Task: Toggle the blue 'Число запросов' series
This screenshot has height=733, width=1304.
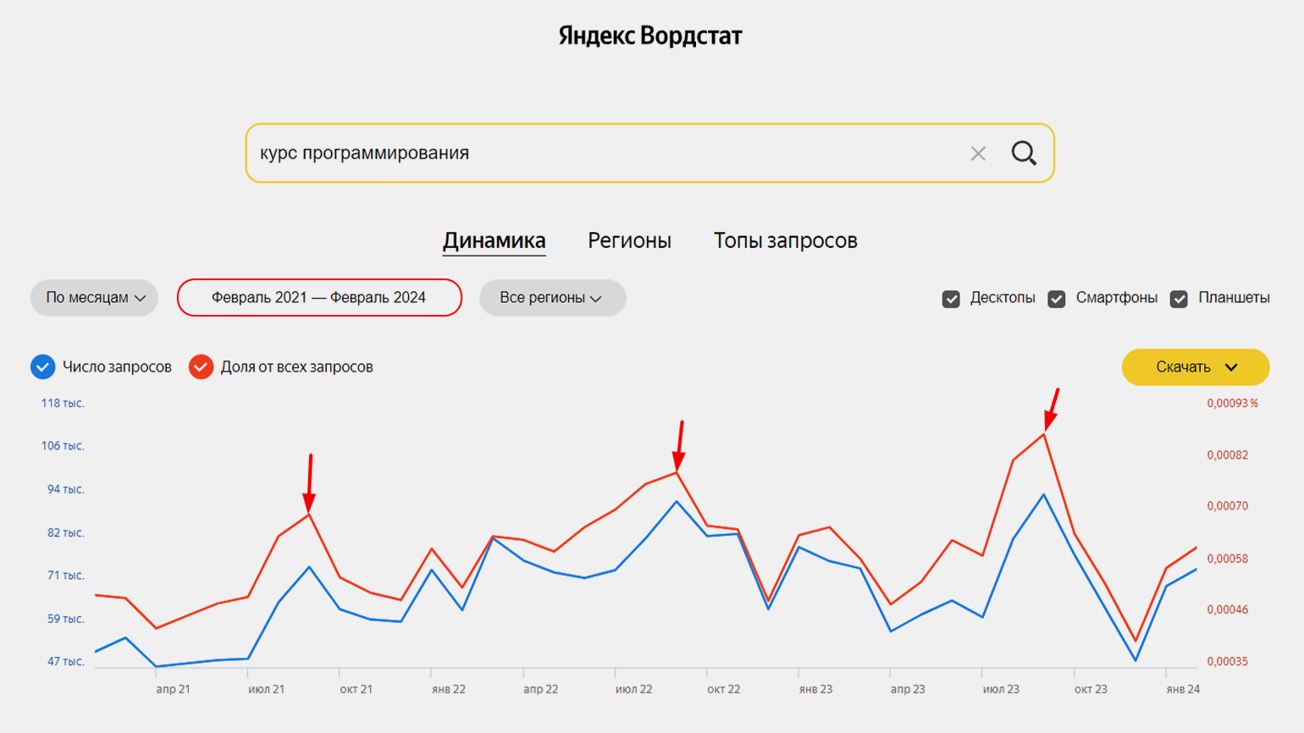Action: pyautogui.click(x=43, y=366)
